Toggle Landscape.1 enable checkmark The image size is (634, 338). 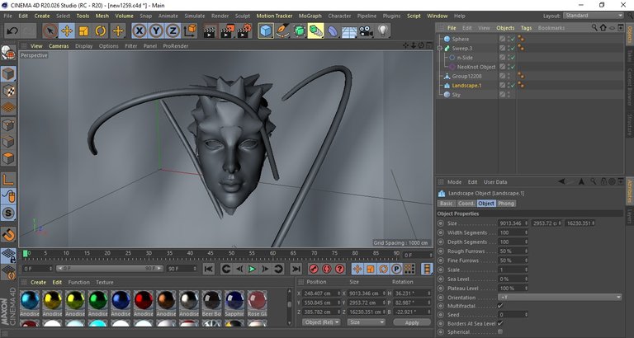coord(513,85)
